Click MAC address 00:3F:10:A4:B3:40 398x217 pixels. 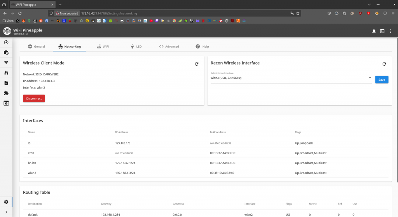222,173
